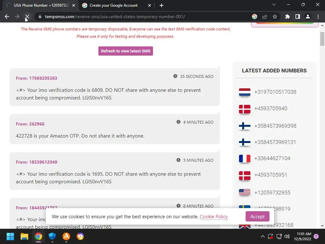
Task: Click the Denmark flag beside +4593705951
Action: pos(245,175)
